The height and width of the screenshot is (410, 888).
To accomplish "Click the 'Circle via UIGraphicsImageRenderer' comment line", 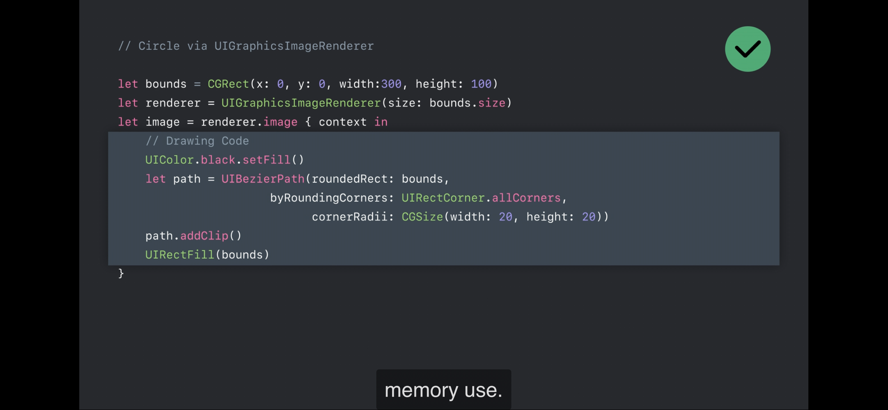I will point(246,46).
